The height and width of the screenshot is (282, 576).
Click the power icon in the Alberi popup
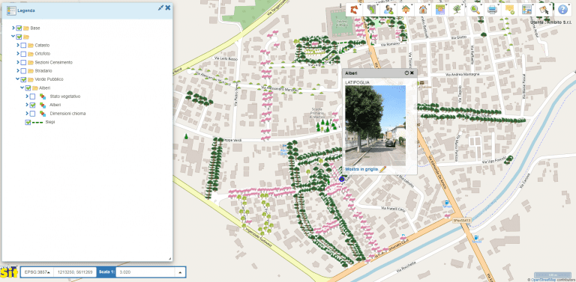pyautogui.click(x=406, y=73)
